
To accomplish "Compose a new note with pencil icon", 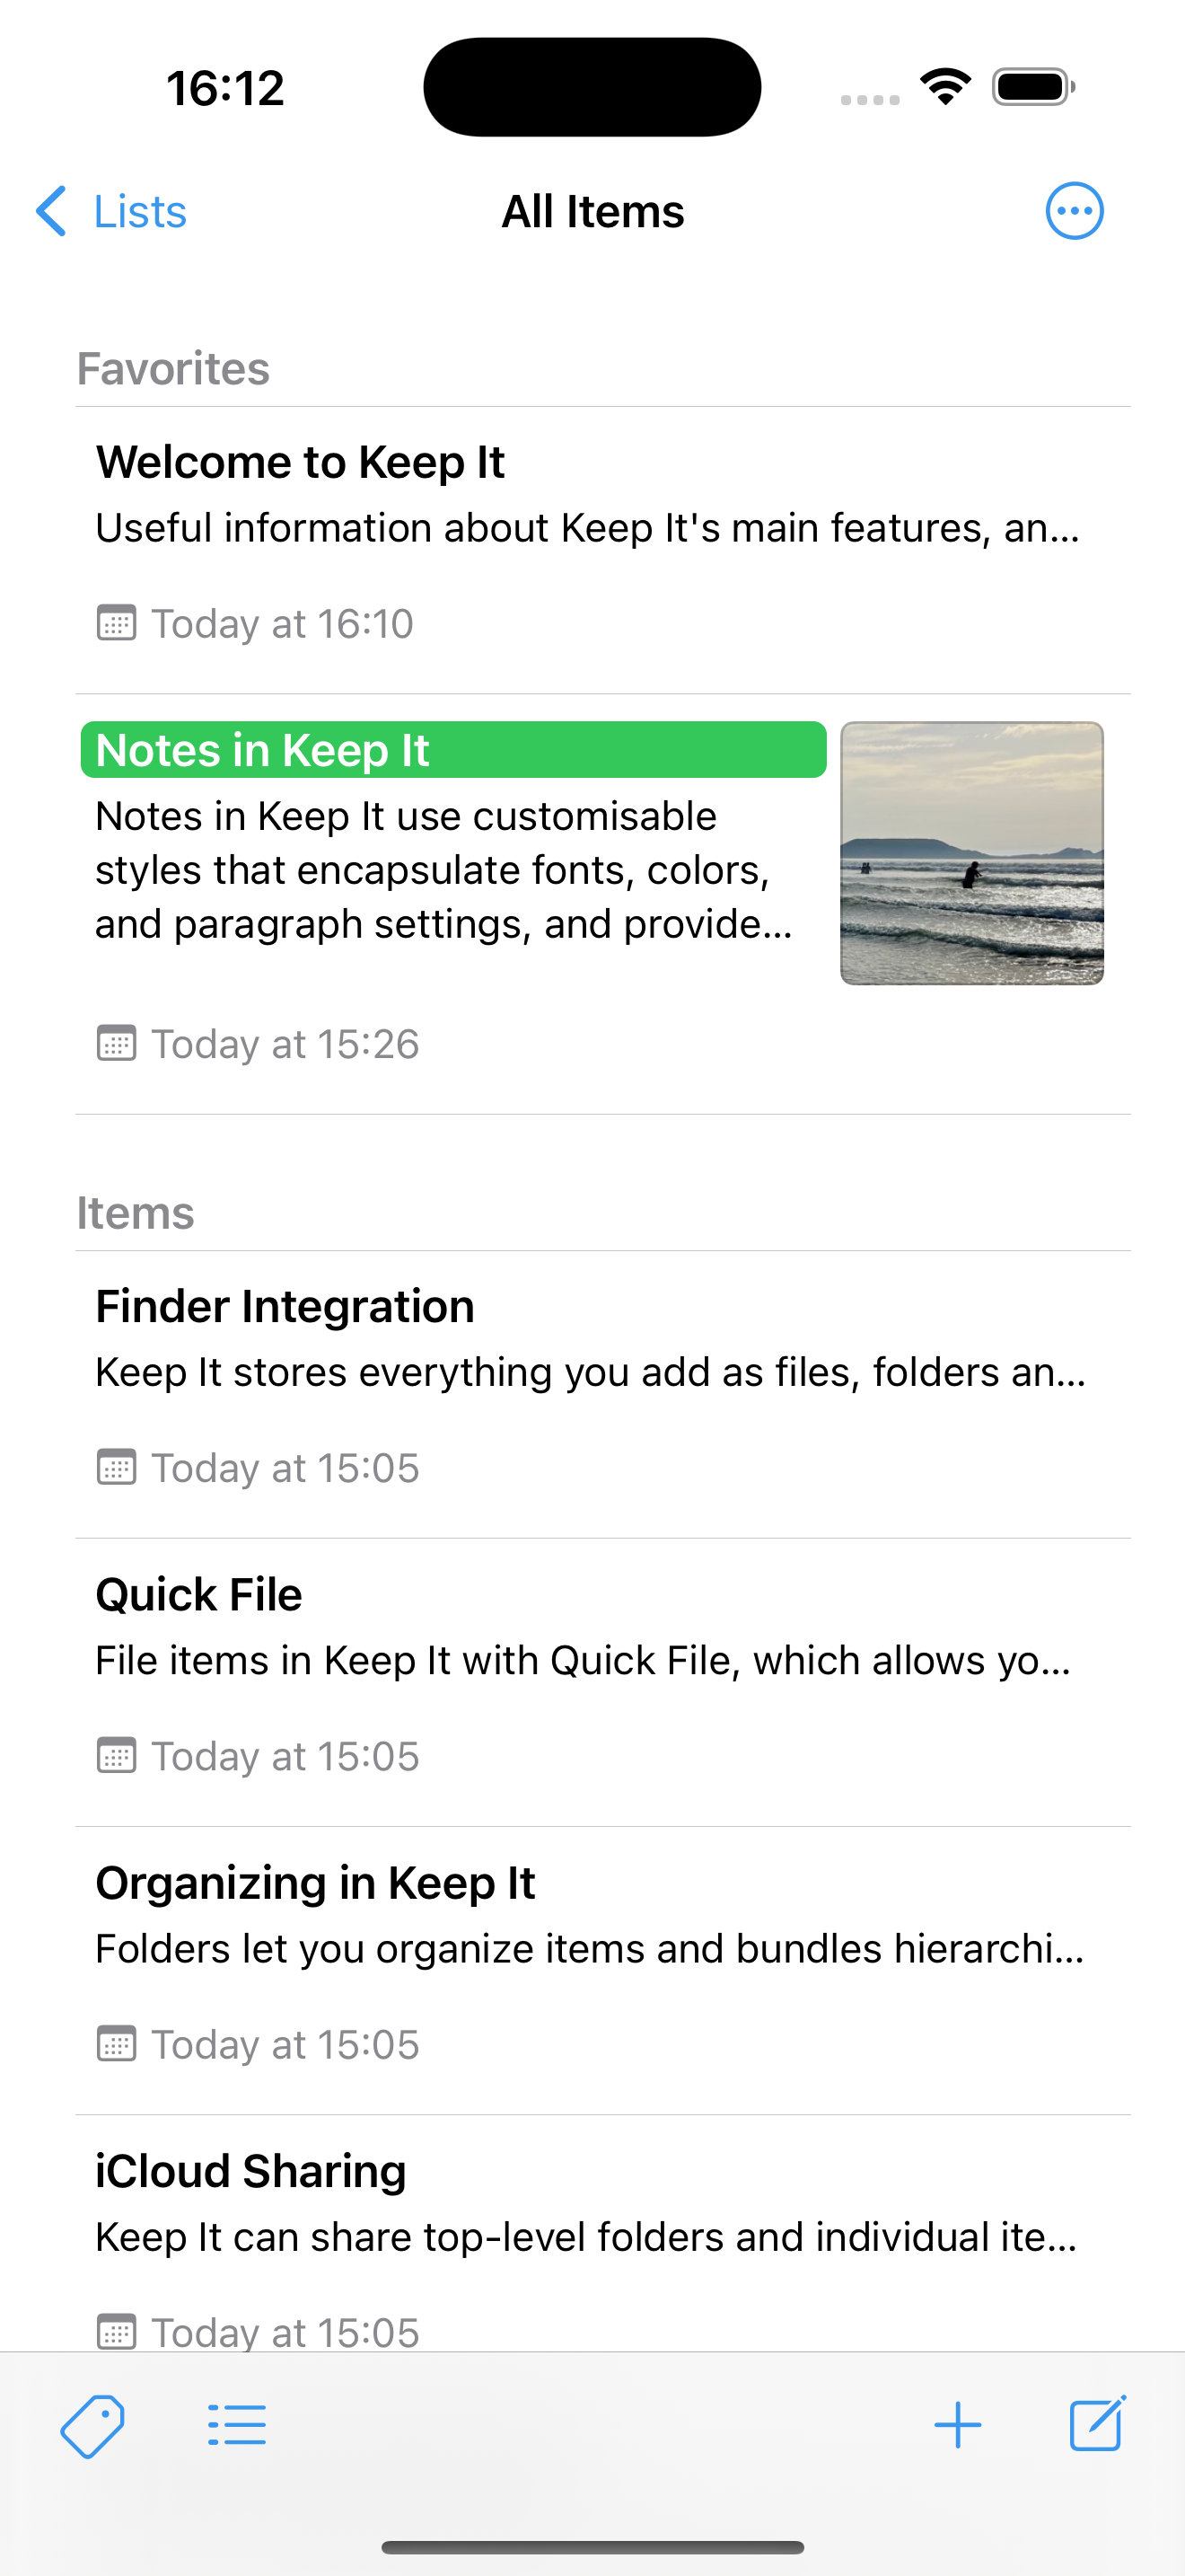I will (x=1097, y=2424).
